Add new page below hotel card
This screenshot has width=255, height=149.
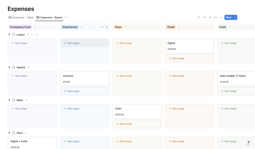[x=137, y=124]
